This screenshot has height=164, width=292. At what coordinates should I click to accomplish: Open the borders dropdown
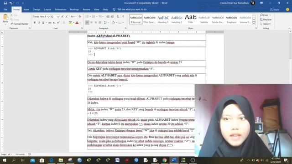click(123, 22)
